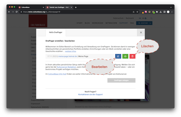The image size is (181, 117).
Task: Open the Kulturserver Redaktion link
Action: 68,67
